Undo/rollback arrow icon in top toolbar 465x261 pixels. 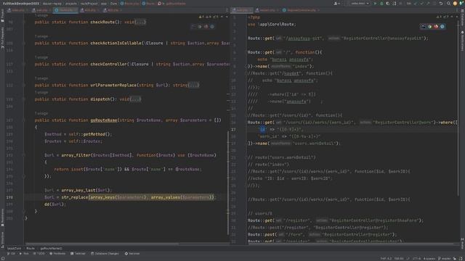[x=441, y=4]
